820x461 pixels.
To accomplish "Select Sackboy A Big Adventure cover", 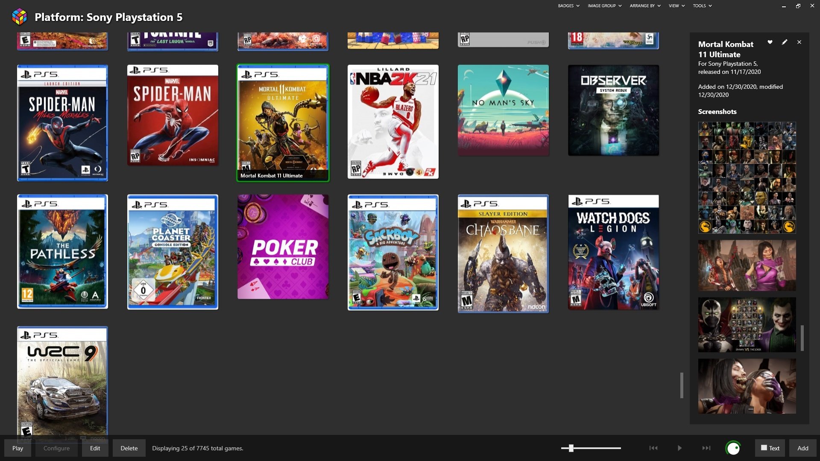I will 393,252.
